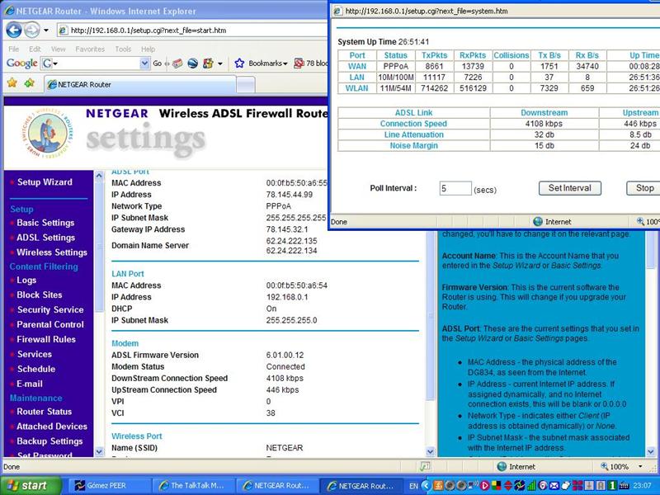Click the taskbar clock showing 23:07
Viewport: 660px width, 495px height.
tap(644, 485)
